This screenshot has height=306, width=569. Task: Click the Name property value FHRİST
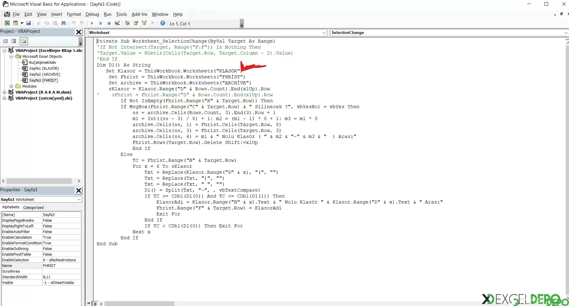tap(61, 266)
